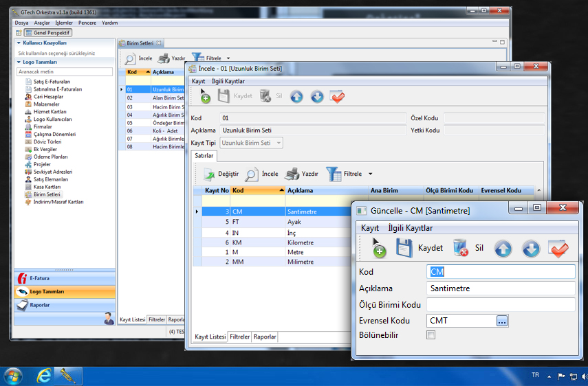Click the blue up arrow in Güncelle toolbar

tap(503, 249)
